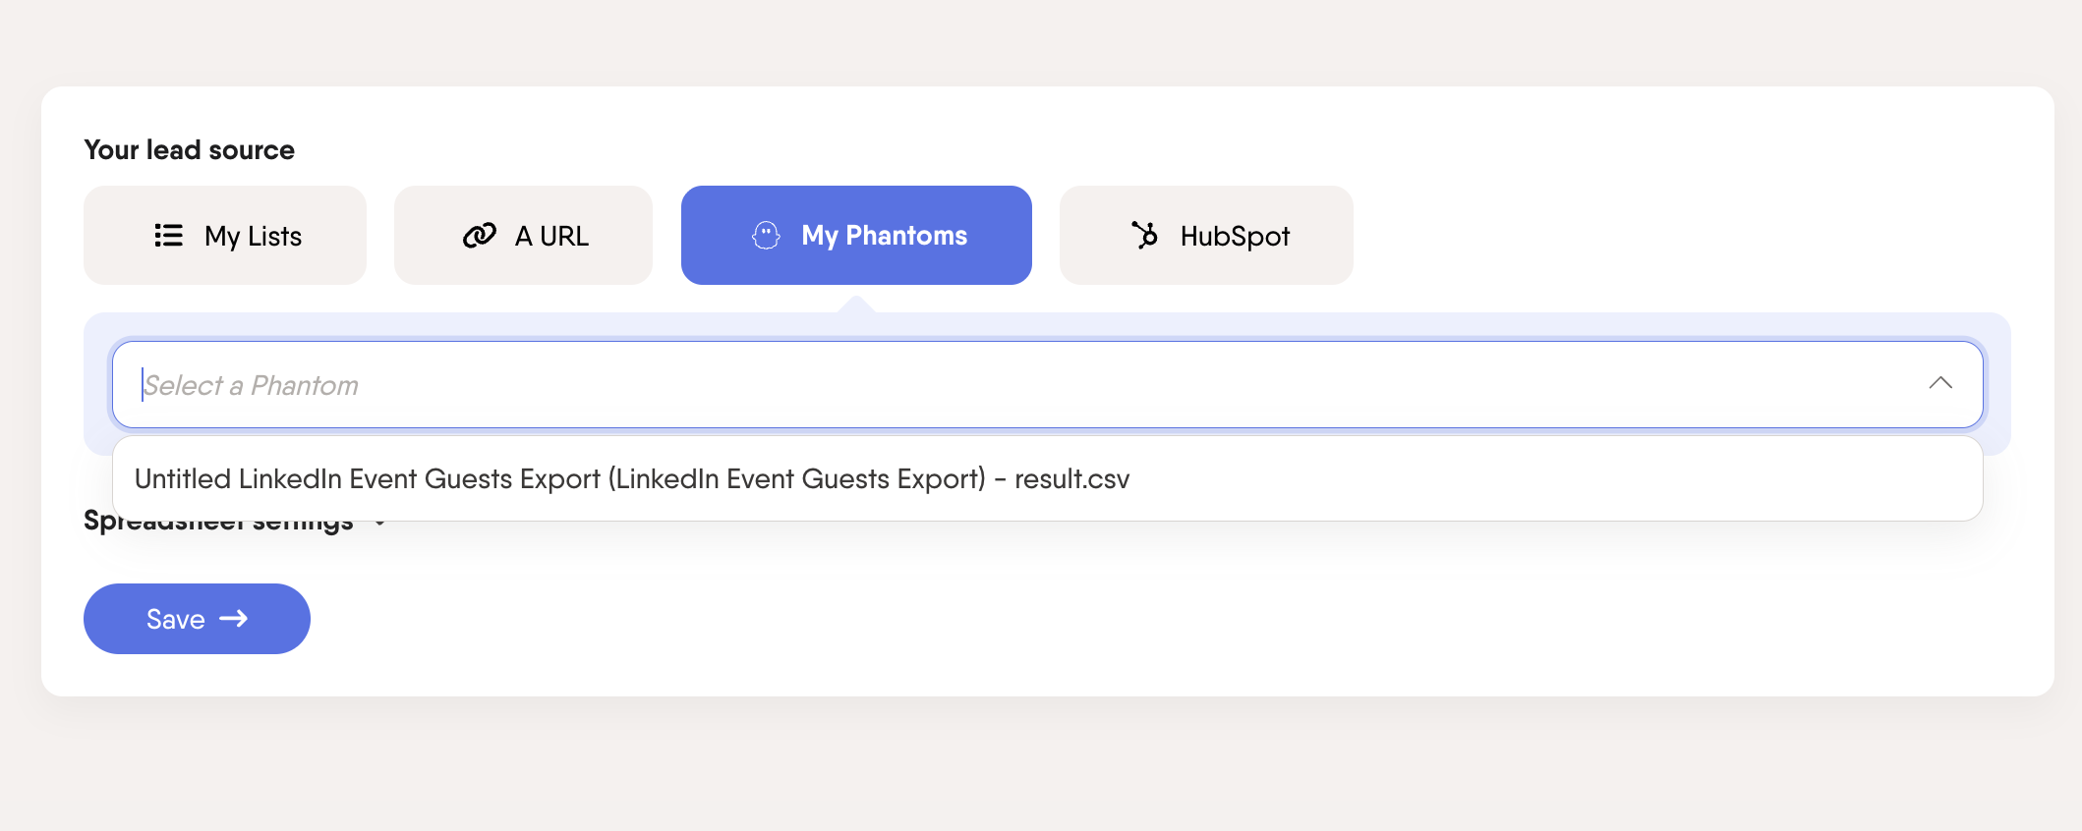Image resolution: width=2082 pixels, height=831 pixels.
Task: Select the My Phantoms source tab
Action: [x=856, y=236]
